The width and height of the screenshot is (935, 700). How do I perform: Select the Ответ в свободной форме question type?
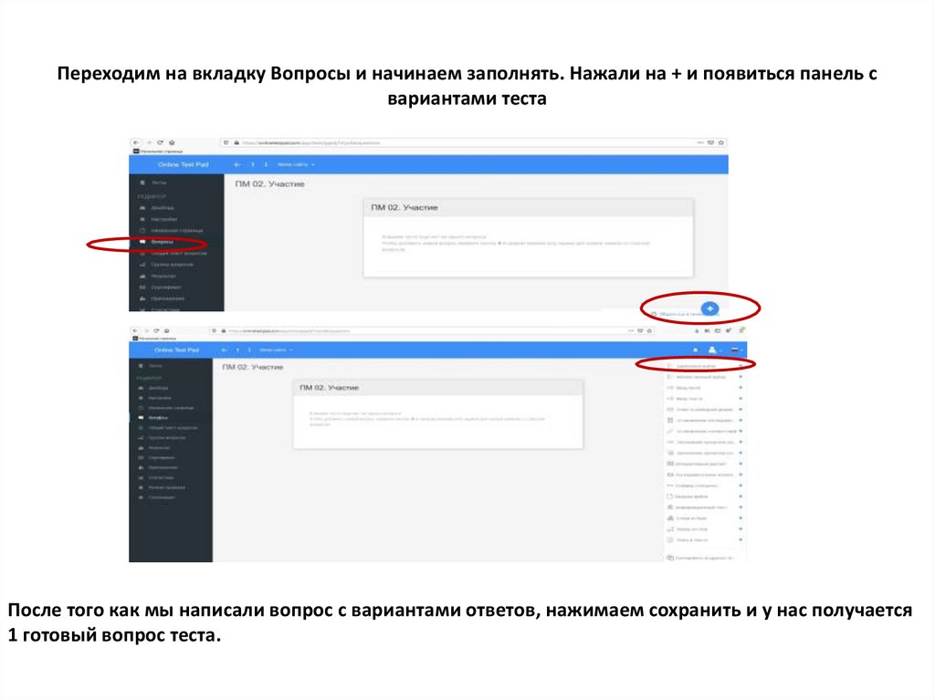click(704, 410)
